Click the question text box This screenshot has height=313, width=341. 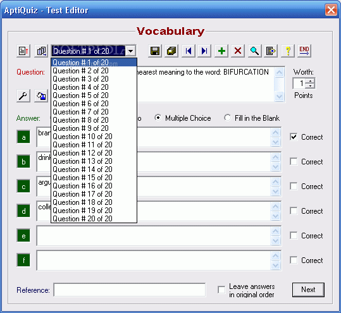pyautogui.click(x=206, y=84)
